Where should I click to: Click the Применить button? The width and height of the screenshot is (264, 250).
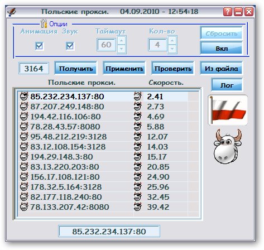pyautogui.click(x=124, y=69)
